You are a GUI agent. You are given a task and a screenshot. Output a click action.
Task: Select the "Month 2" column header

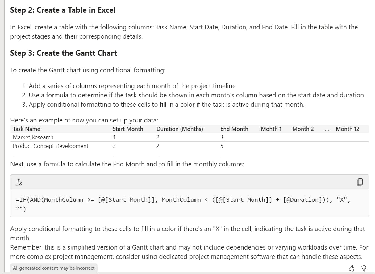click(303, 129)
